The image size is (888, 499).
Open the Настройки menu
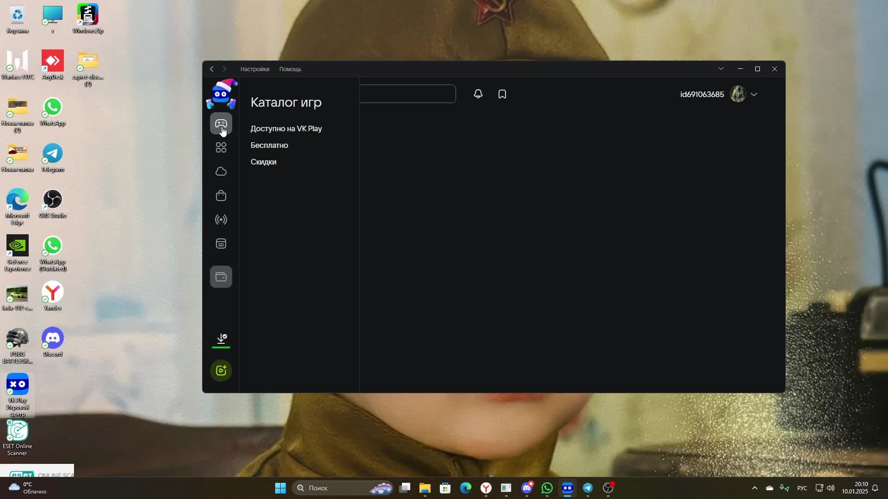254,69
